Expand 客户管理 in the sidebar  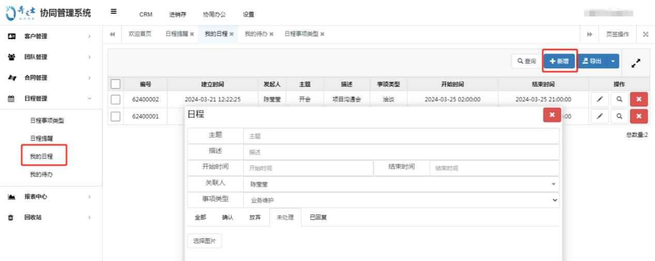coord(51,36)
